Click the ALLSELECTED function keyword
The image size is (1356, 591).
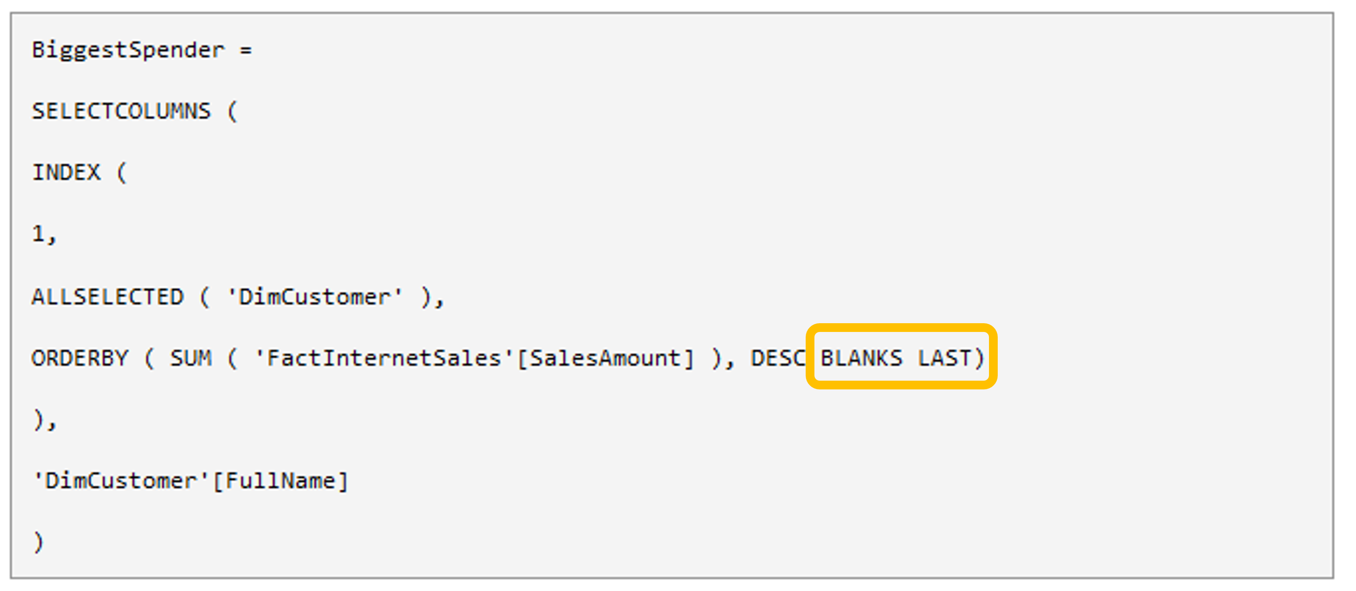tap(107, 296)
